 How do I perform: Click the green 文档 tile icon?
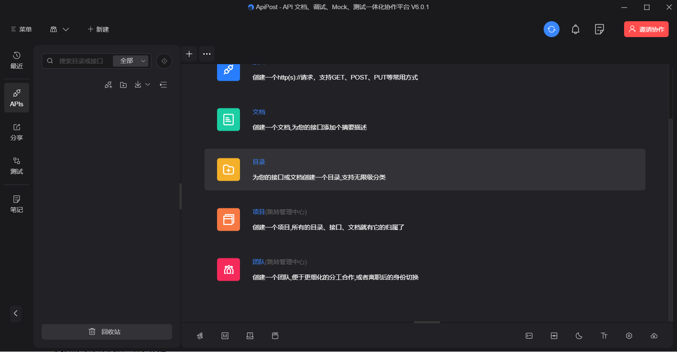(x=228, y=120)
